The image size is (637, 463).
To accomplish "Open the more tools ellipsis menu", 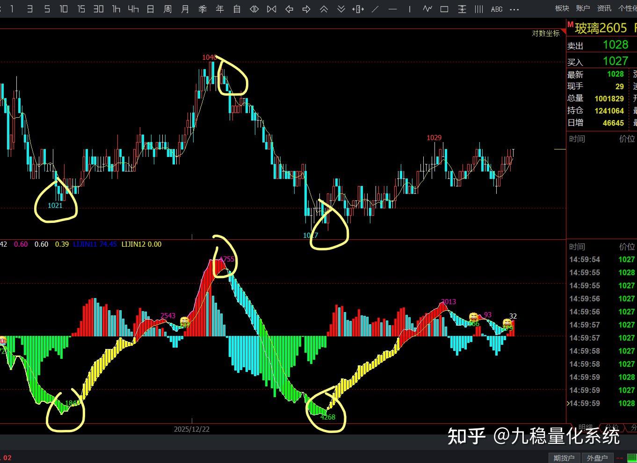I will [514, 9].
